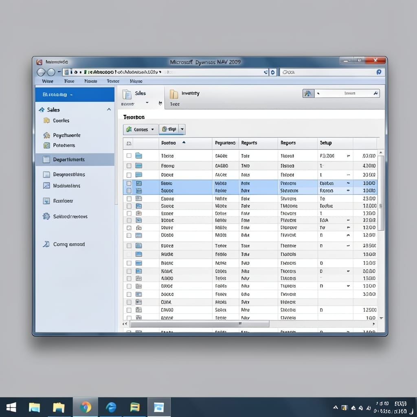Open the Canoes button dropdown arrow
This screenshot has width=417, height=417.
153,129
